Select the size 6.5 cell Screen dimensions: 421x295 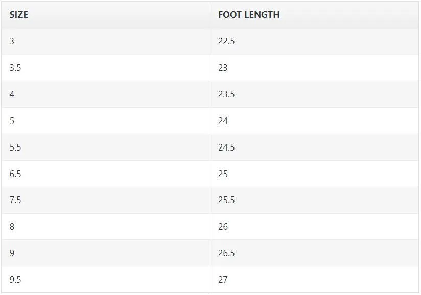[106, 174]
